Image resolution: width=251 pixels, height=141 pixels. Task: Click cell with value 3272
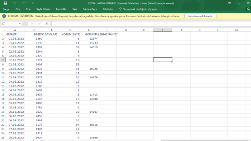click(33, 60)
